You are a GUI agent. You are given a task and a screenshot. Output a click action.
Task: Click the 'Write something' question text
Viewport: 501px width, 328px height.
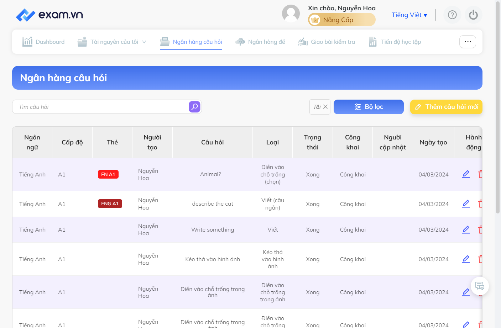point(213,230)
